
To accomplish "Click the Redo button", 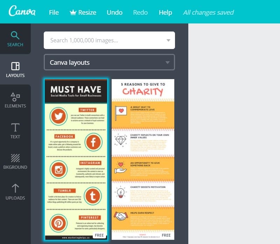I will (140, 12).
